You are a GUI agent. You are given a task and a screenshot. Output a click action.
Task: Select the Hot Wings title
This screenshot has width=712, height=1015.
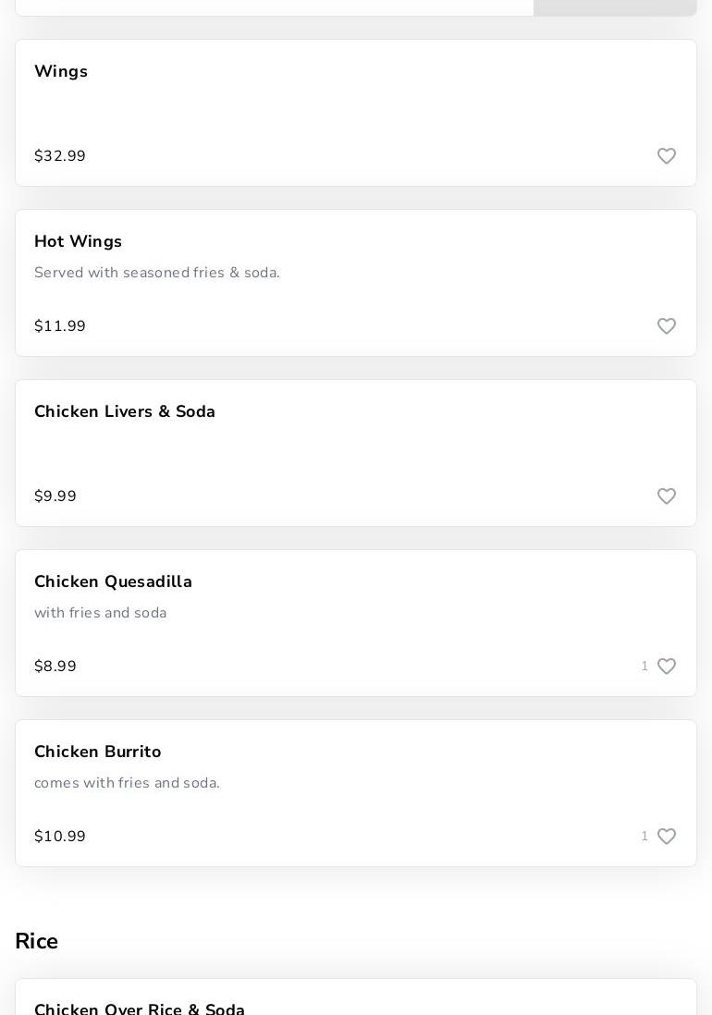[78, 241]
